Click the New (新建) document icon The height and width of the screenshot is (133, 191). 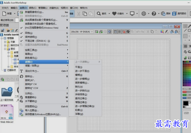4,13
